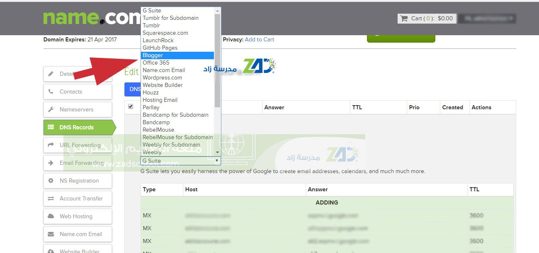Image resolution: width=539 pixels, height=253 pixels.
Task: Select Blogger in the template dropdown list
Action: point(177,55)
